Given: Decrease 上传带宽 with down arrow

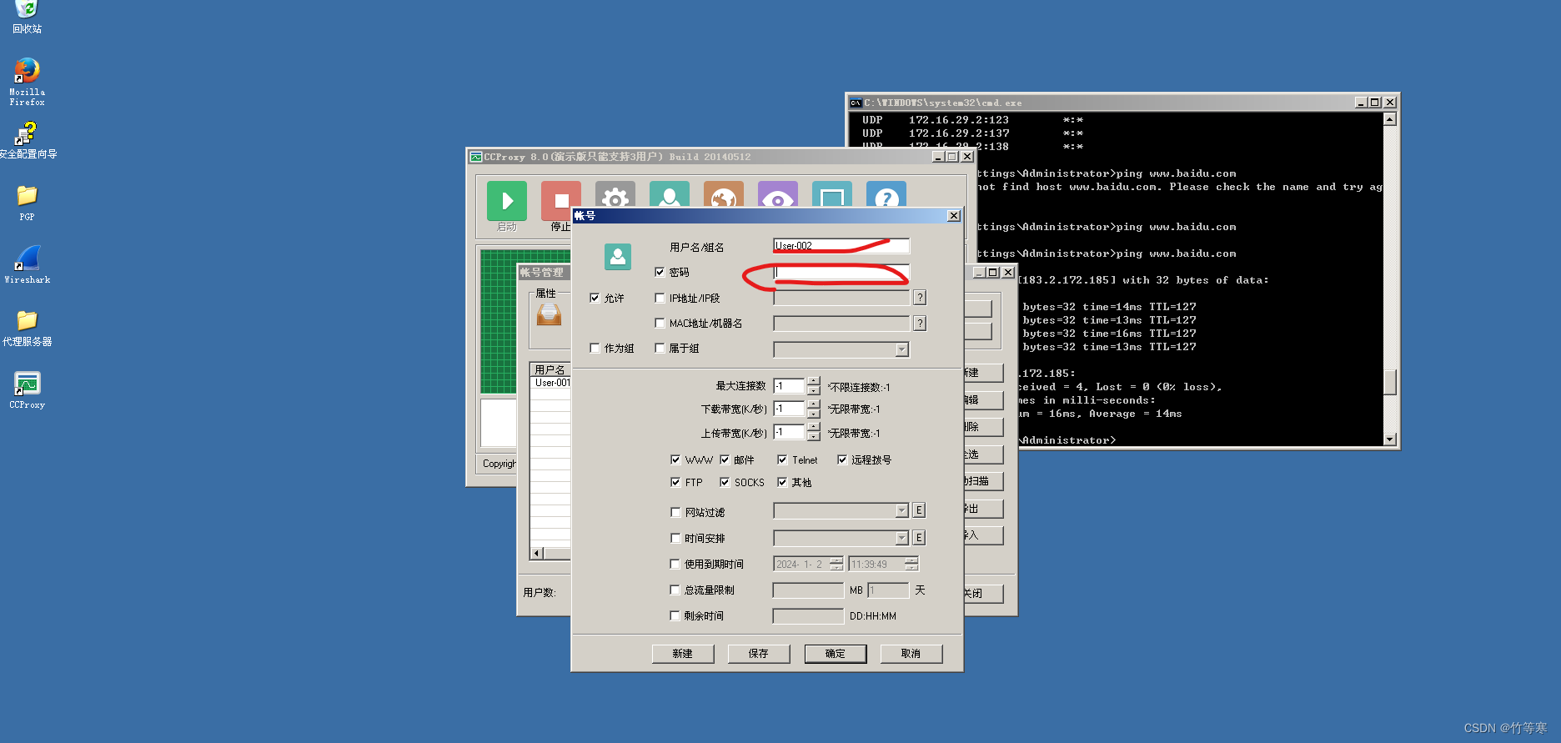Looking at the screenshot, I should tap(814, 437).
